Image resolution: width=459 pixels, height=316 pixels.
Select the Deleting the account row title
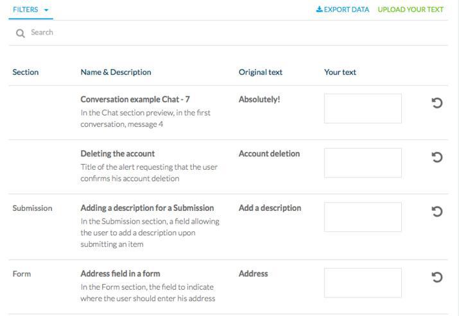pyautogui.click(x=117, y=154)
